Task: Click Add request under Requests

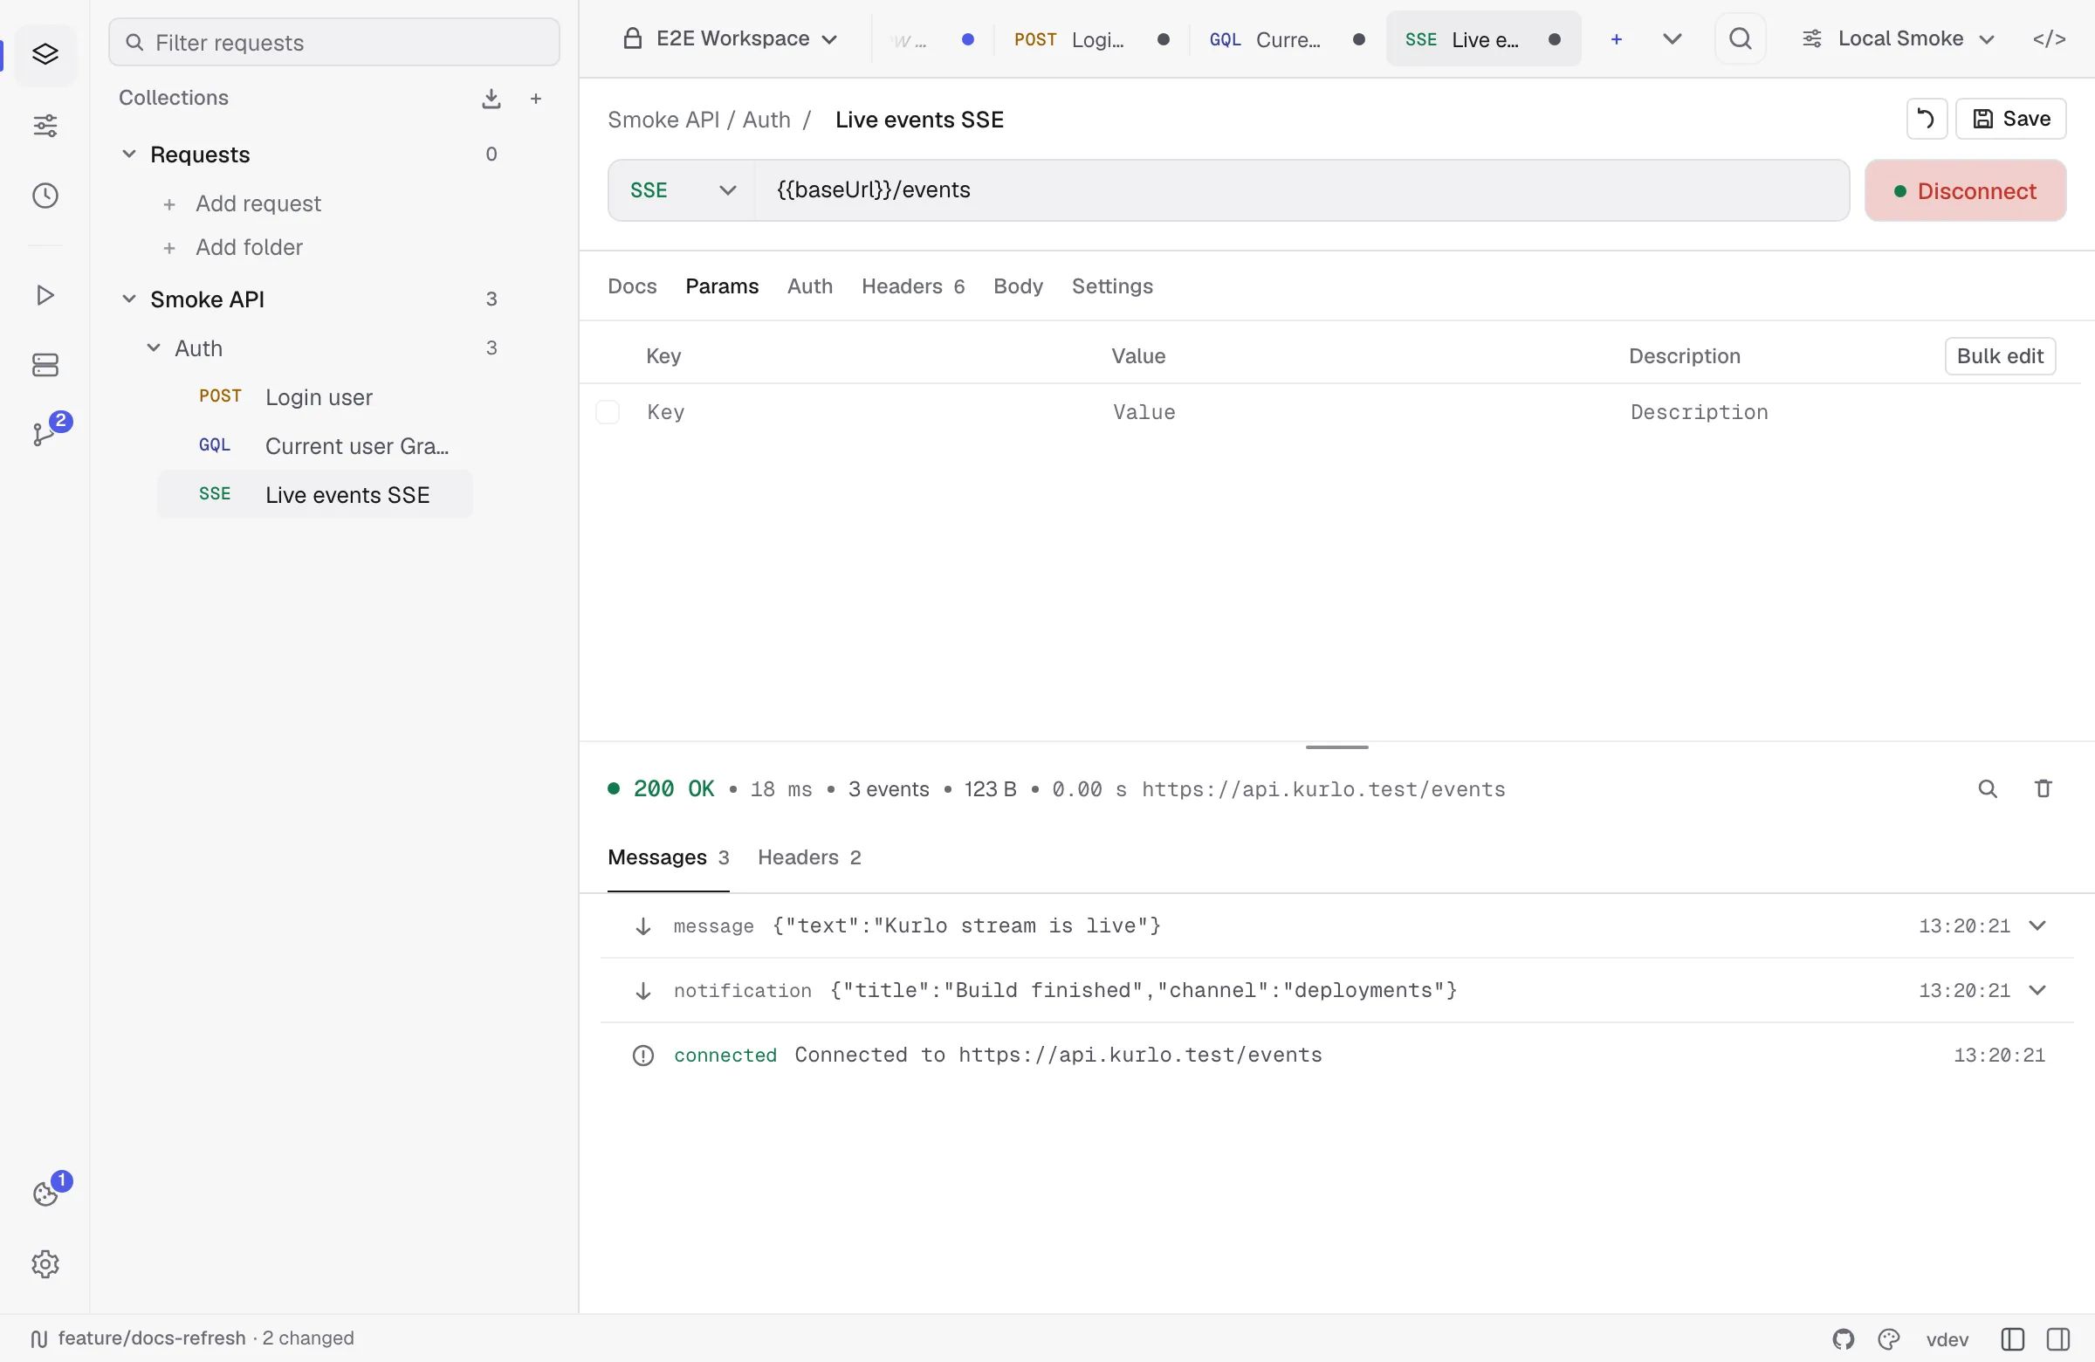Action: point(242,203)
